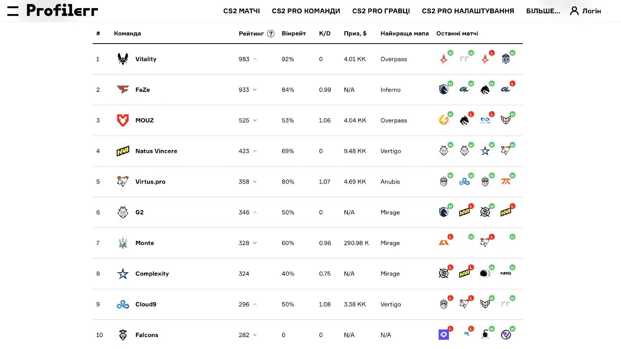
Task: Open Vitality's recent match against OG
Action: tap(506, 59)
